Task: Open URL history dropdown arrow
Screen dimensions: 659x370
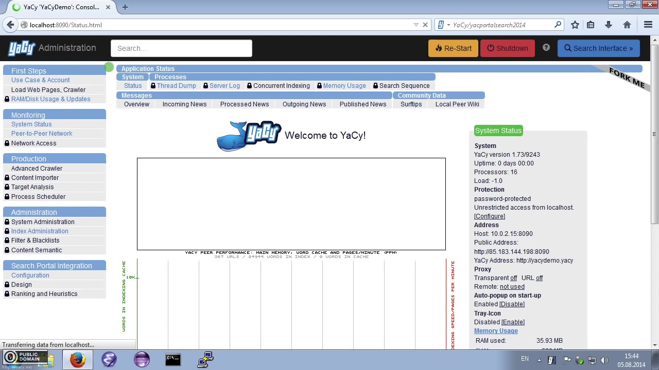Action: [416, 25]
